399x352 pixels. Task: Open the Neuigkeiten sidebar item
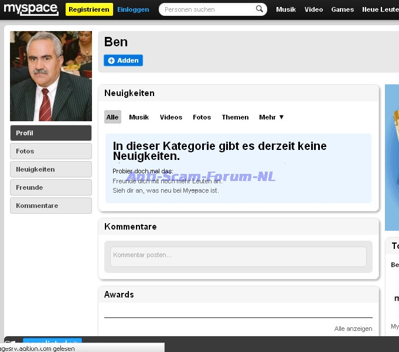click(x=51, y=169)
